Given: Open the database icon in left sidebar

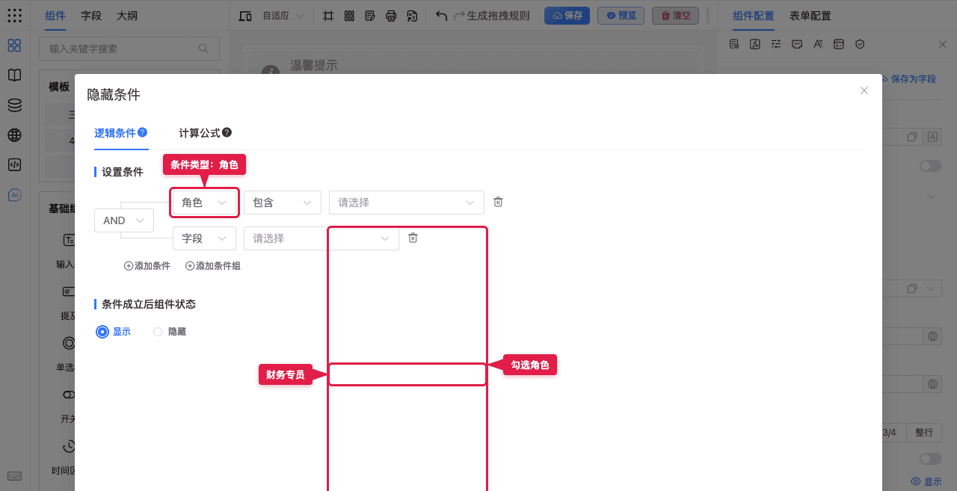Looking at the screenshot, I should coord(14,105).
